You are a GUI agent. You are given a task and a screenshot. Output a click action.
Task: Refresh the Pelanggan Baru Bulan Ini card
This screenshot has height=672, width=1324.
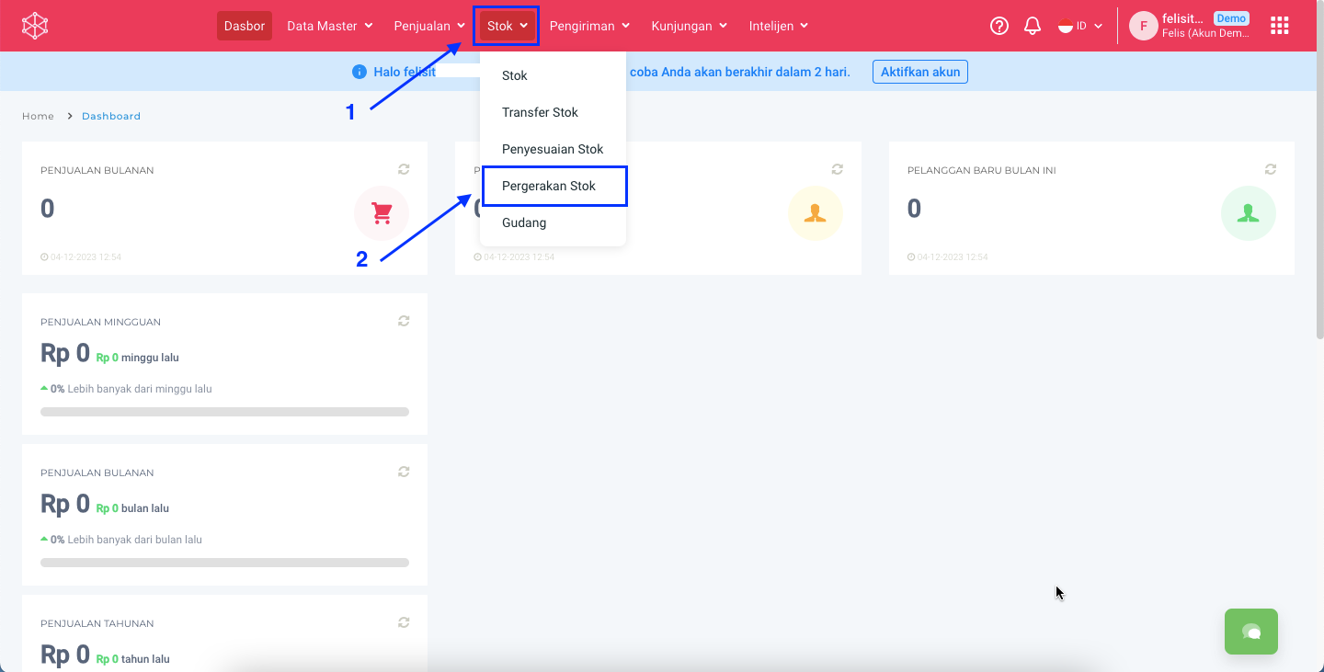click(1271, 169)
